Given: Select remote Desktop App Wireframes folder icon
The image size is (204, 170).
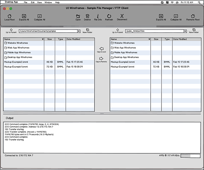Looking at the screenshot, I should (x=112, y=57).
